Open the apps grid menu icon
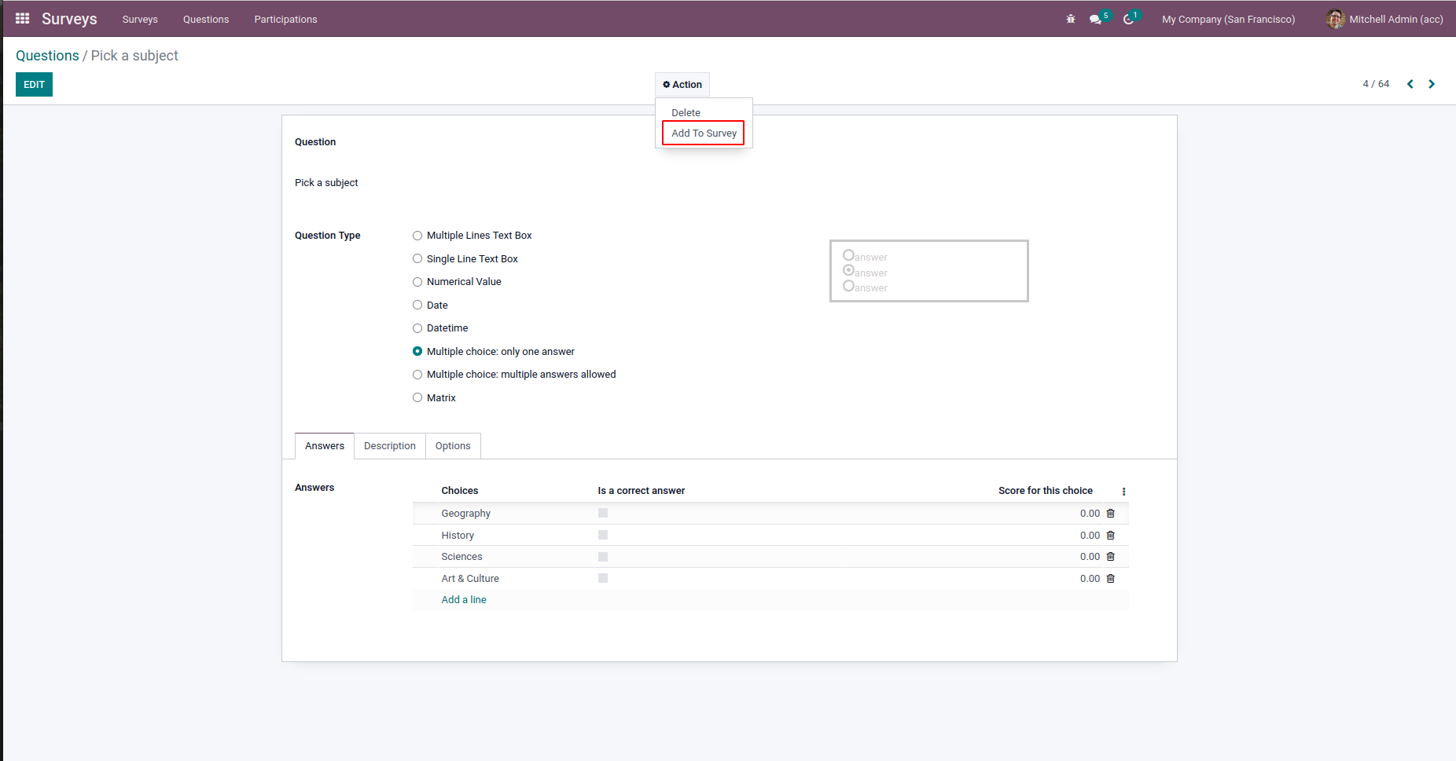 click(x=22, y=18)
